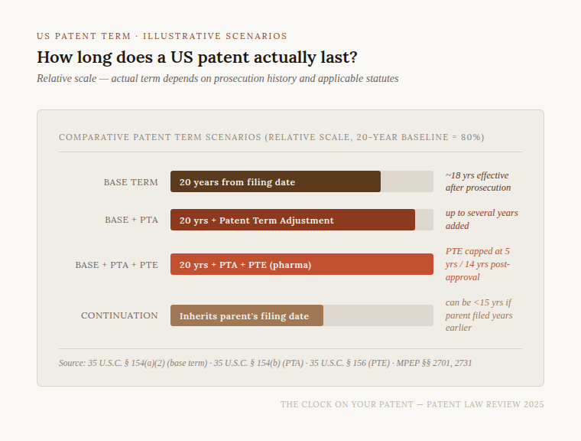Click the 'Relative scale' italic subtitle
Screen dimensions: 581x441
pyautogui.click(x=217, y=79)
